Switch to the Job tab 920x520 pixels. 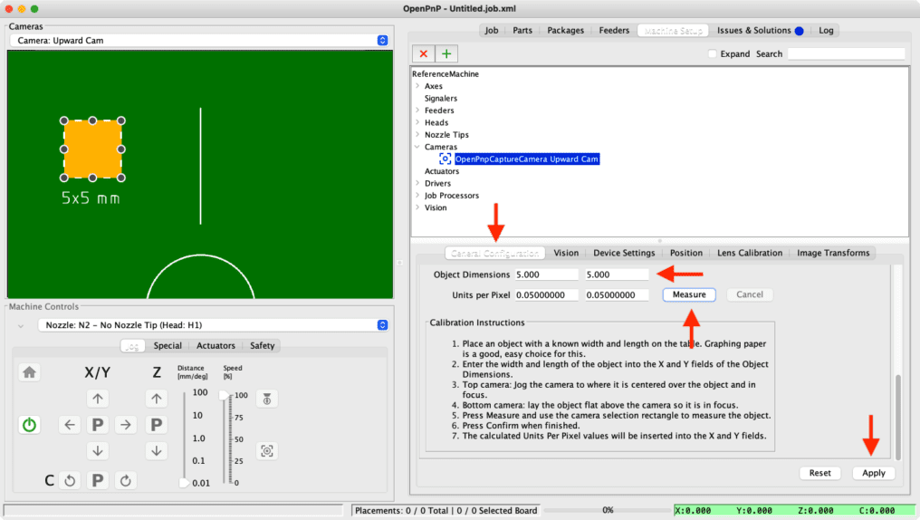coord(491,31)
